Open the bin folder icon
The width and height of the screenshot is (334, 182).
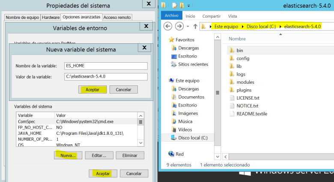click(x=232, y=50)
